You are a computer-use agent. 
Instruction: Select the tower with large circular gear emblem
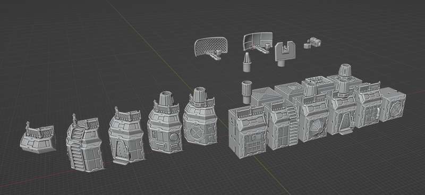coord(200,116)
